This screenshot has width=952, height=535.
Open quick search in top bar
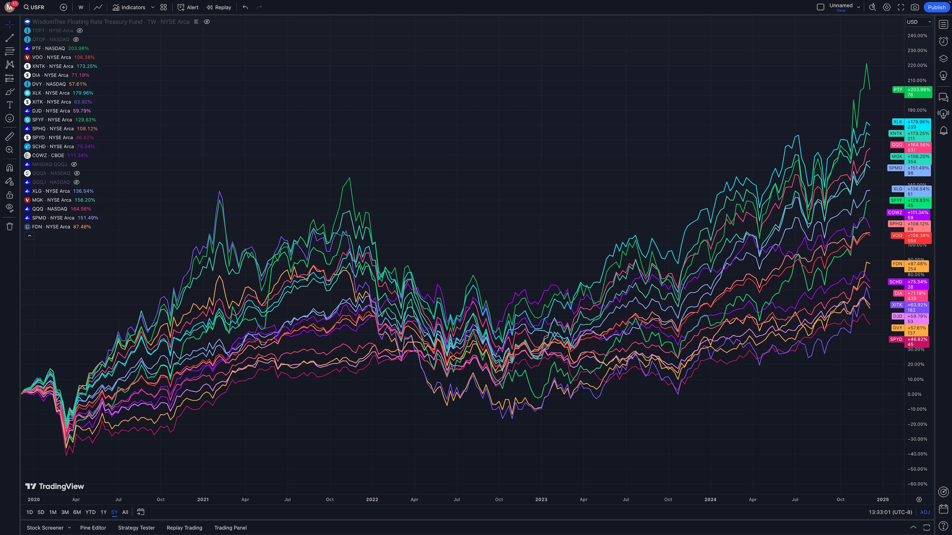click(873, 7)
